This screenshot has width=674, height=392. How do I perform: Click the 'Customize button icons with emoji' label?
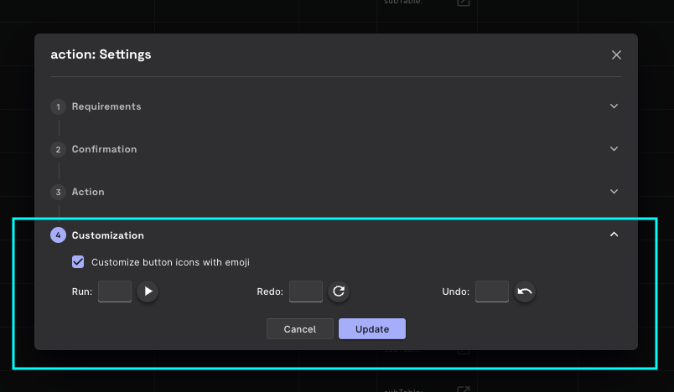coord(170,262)
